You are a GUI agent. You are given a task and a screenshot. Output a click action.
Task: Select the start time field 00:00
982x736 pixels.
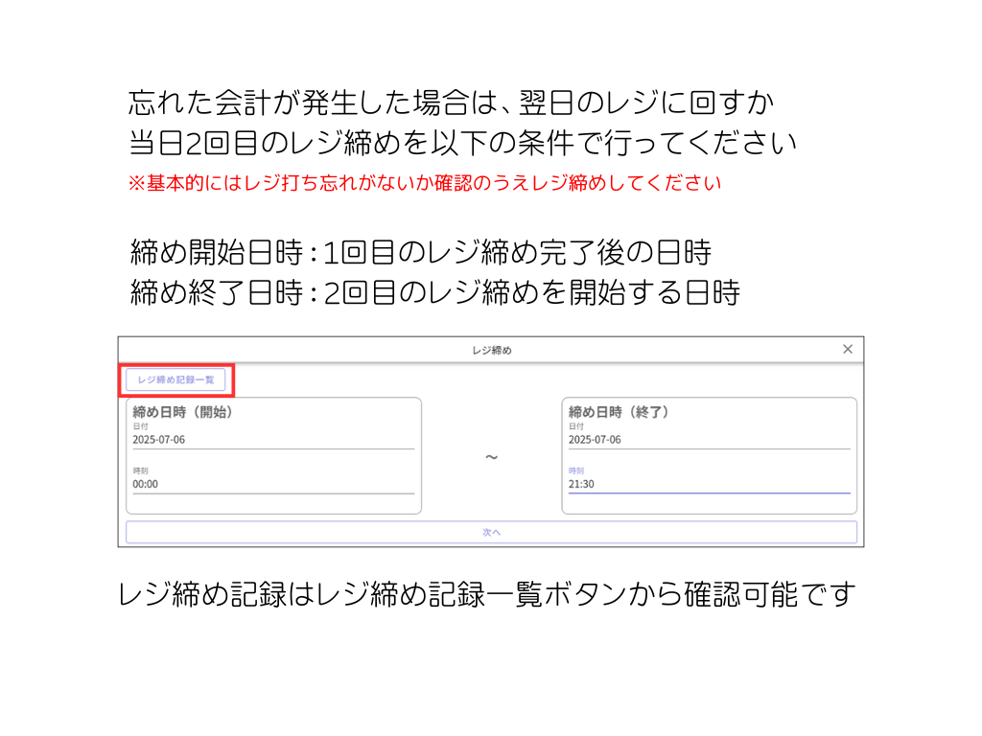point(273,484)
